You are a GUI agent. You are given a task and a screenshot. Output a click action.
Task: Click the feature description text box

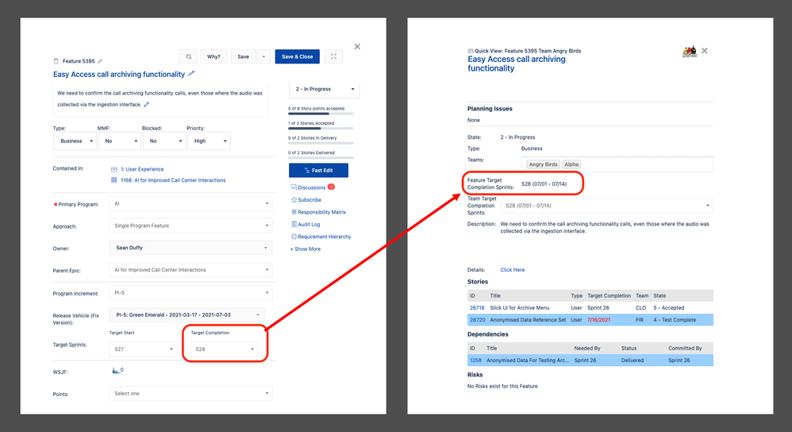pos(160,99)
